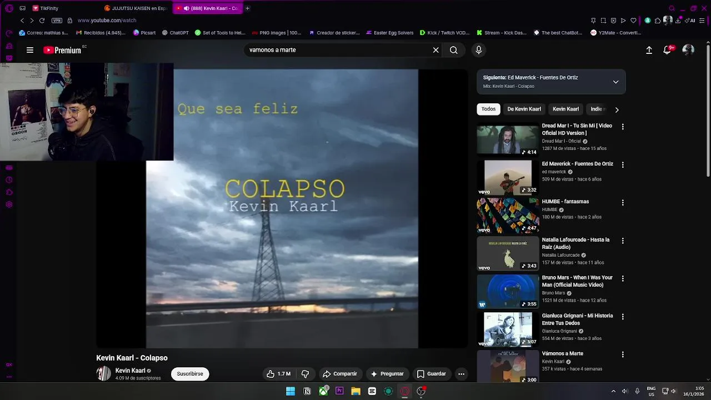
Task: Show hidden tray icons chevron
Action: click(x=613, y=391)
